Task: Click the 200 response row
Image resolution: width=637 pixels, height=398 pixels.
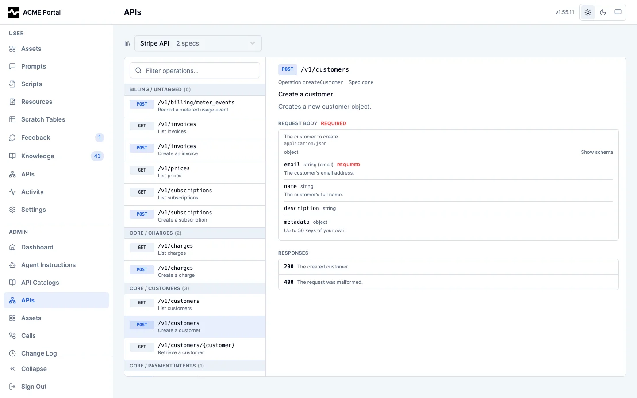Action: tap(448, 267)
